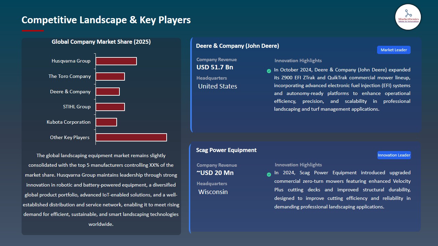Select the green checkmark beside Deere's innovation highlight
438x246 pixels.
269,71
